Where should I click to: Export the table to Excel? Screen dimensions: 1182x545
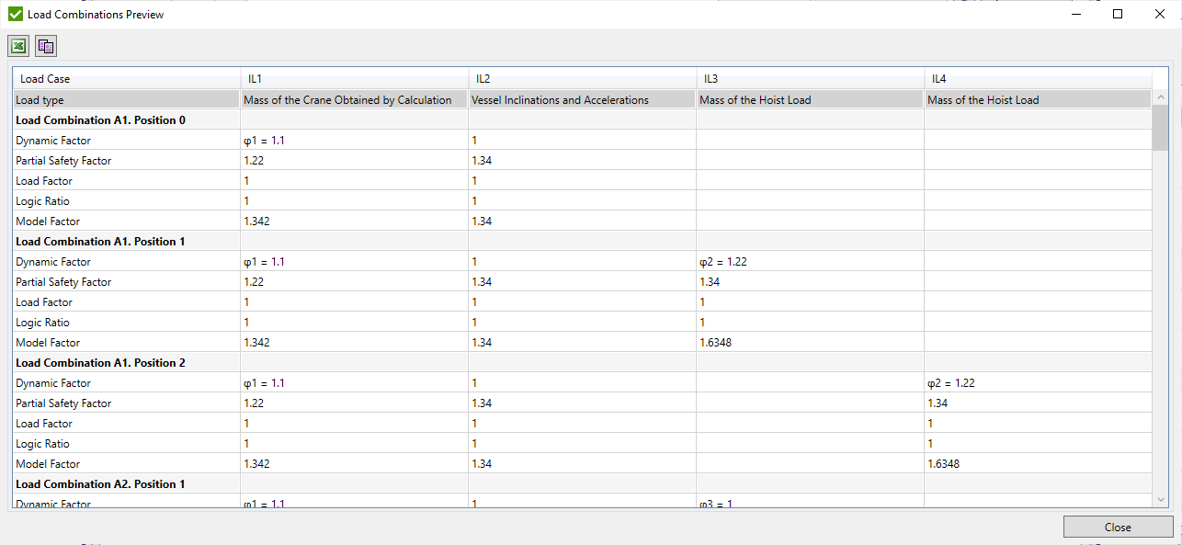[x=17, y=45]
